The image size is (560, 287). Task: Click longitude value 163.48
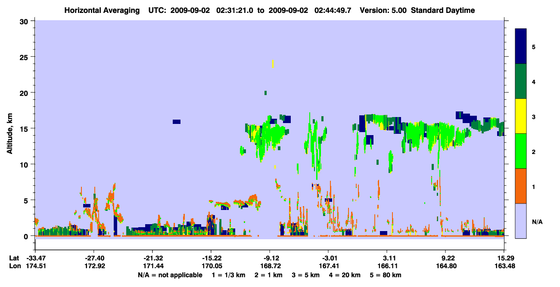pos(504,266)
